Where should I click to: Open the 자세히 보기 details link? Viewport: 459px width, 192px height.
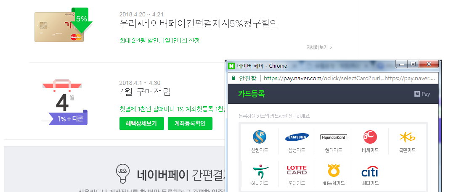pyautogui.click(x=319, y=47)
